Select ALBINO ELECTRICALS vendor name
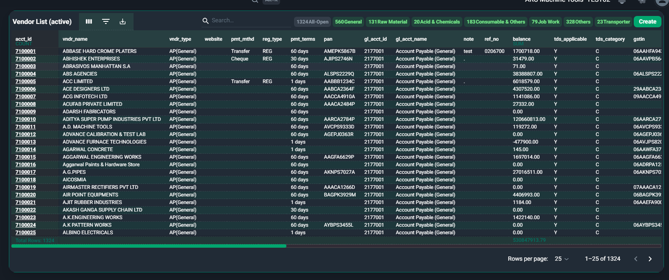 click(88, 232)
